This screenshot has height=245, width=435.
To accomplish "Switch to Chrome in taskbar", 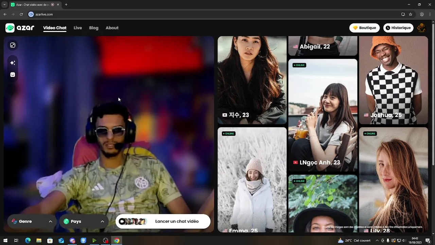I will (x=117, y=241).
